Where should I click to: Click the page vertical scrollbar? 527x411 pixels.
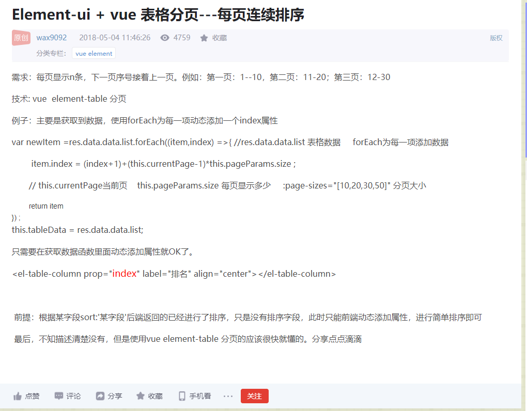525,79
